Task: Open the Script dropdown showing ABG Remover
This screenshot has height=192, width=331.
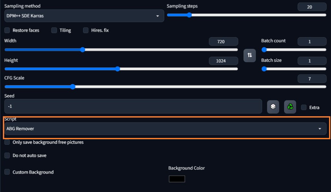Action: (x=165, y=129)
